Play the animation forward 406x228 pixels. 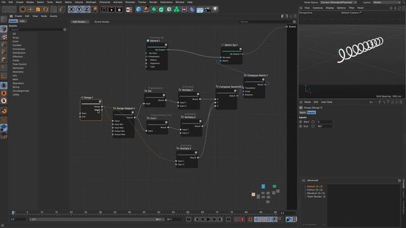(x=209, y=220)
